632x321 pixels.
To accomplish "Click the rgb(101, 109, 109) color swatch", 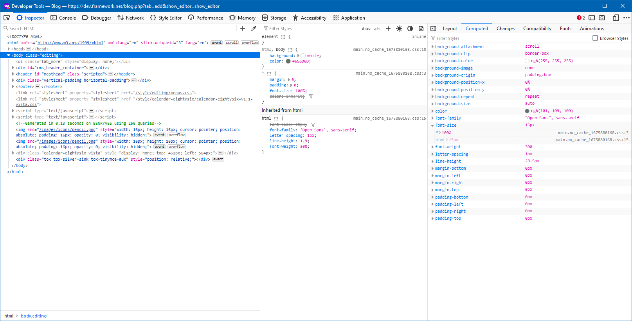I will point(527,111).
